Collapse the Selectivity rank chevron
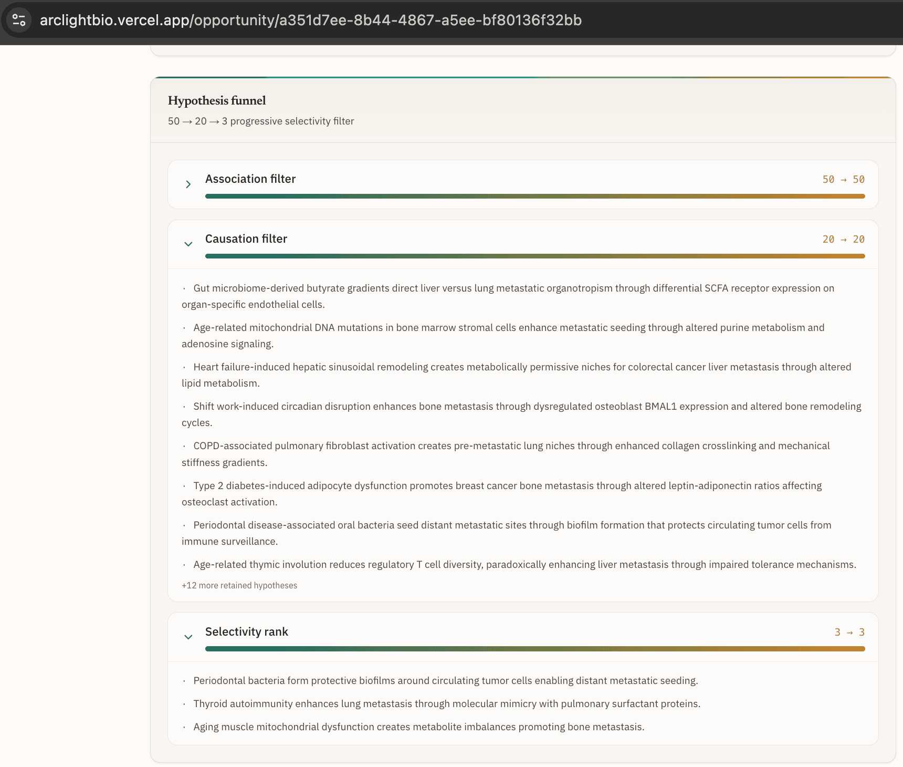903x767 pixels. click(x=188, y=637)
